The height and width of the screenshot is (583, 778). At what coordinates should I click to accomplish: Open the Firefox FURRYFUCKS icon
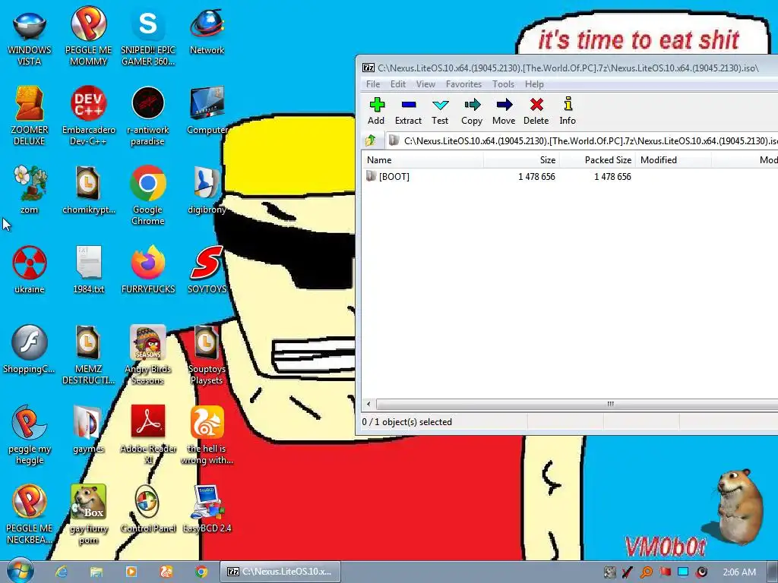(148, 269)
